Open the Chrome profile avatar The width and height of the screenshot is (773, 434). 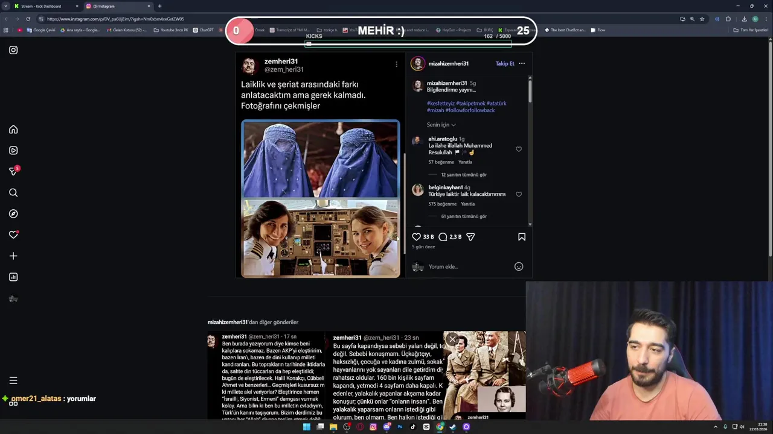(755, 19)
